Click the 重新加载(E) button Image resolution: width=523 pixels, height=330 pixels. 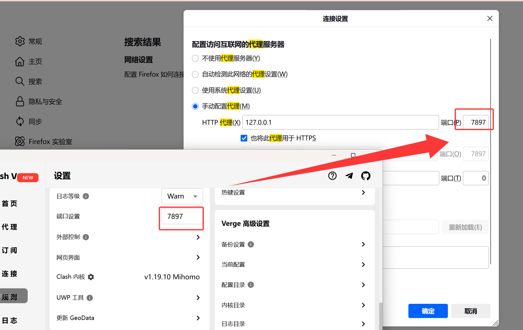click(465, 227)
